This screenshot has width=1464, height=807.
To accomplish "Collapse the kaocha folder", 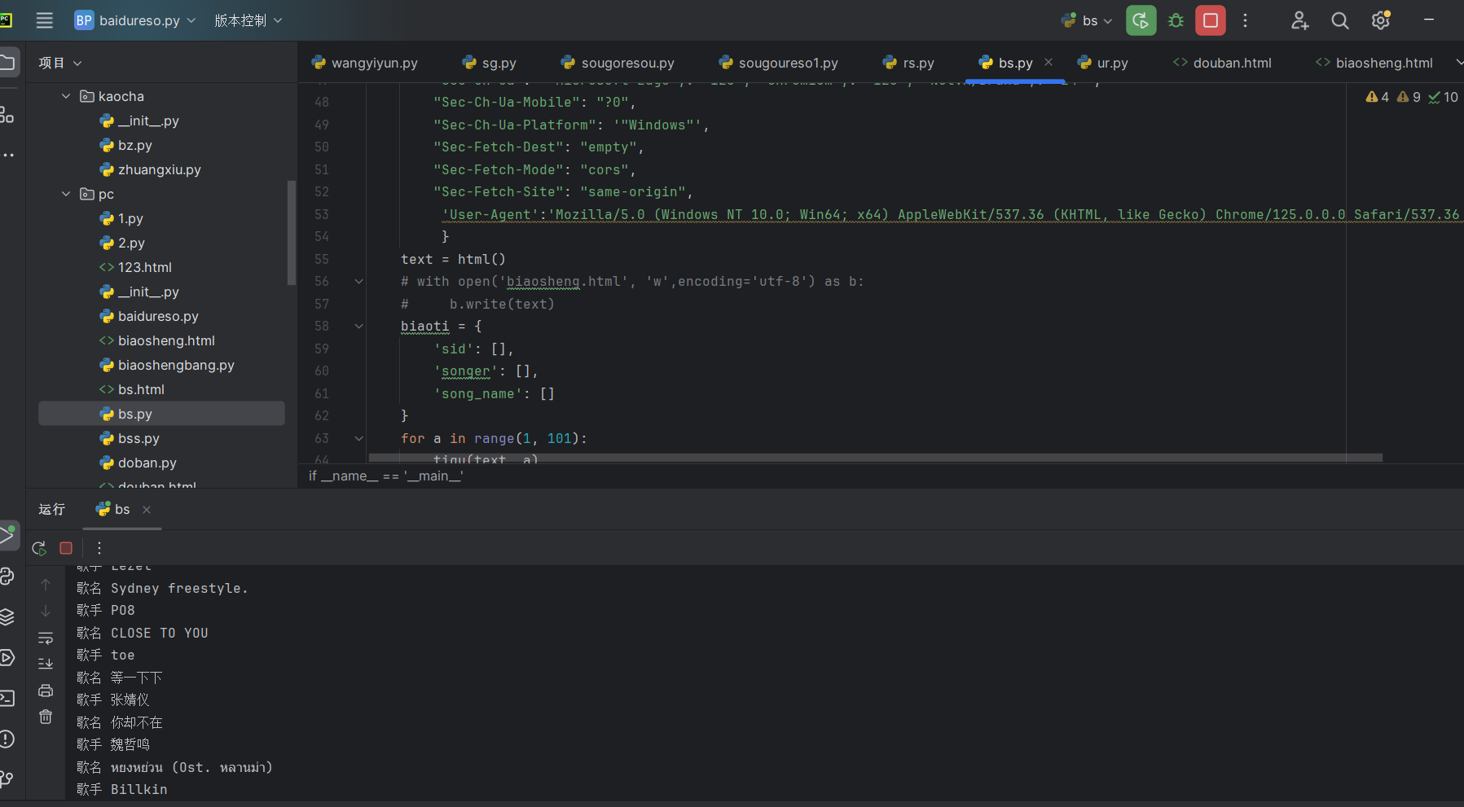I will (x=66, y=96).
